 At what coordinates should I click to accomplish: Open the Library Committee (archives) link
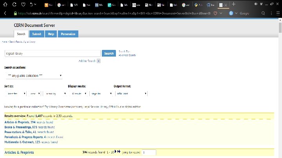coord(66,107)
